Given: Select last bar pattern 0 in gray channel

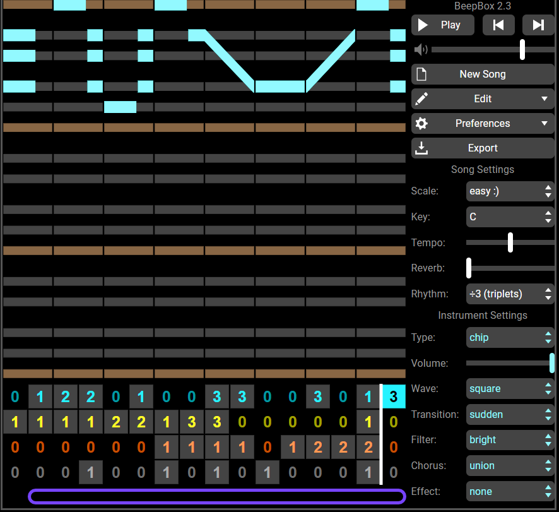Looking at the screenshot, I should (x=394, y=472).
